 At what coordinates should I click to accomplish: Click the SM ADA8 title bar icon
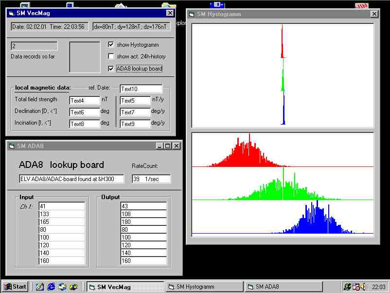click(11, 146)
